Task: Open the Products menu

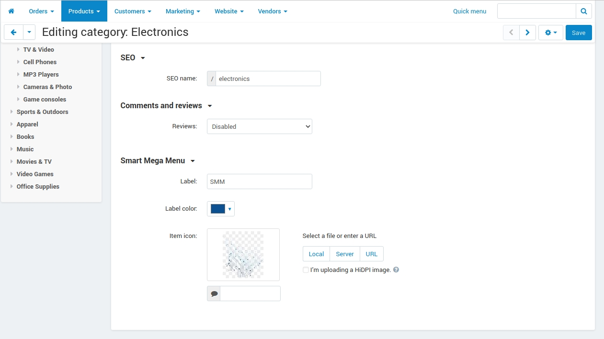Action: click(84, 11)
